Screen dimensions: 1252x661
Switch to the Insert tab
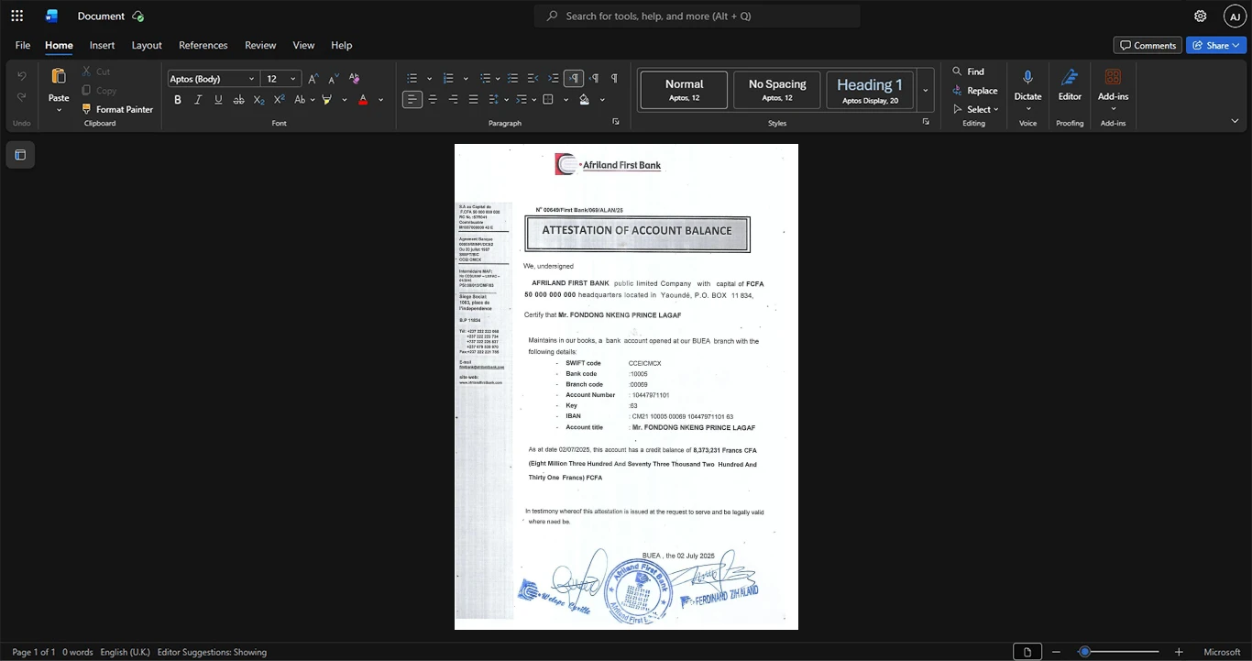(x=102, y=45)
